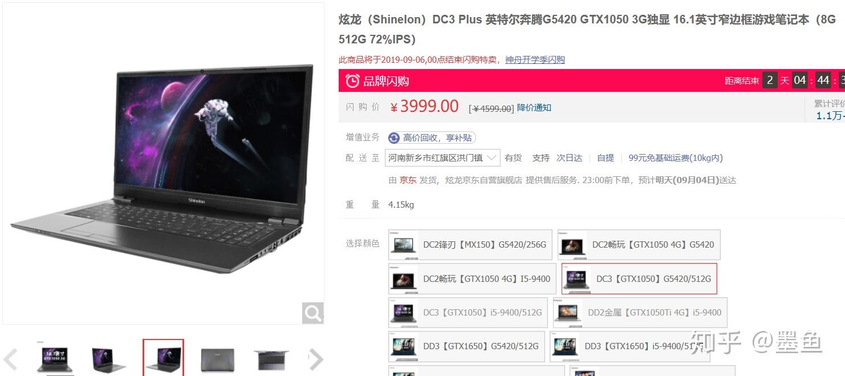Click the recycle icon beside 高价回收
This screenshot has height=376, width=845.
tap(394, 138)
